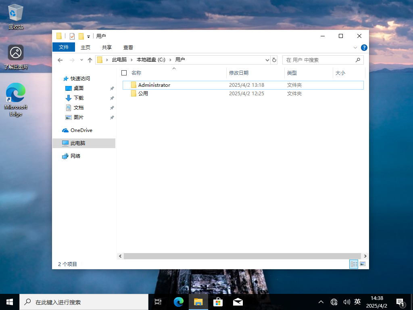Screen dimensions: 413x310
Task: Toggle the select-all checkbox in the header
Action: (124, 73)
